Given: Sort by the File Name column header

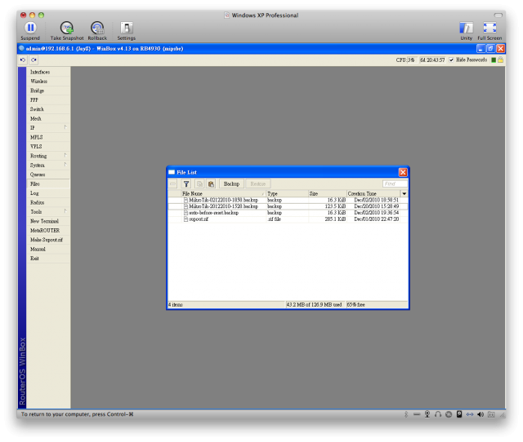Looking at the screenshot, I should (x=223, y=194).
